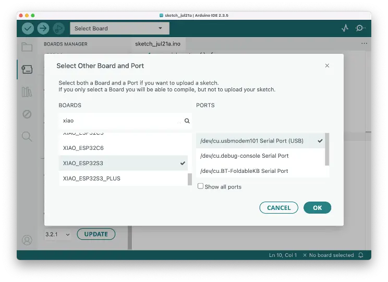Open the Sketchbook folder icon
This screenshot has height=282, width=388.
tap(27, 47)
